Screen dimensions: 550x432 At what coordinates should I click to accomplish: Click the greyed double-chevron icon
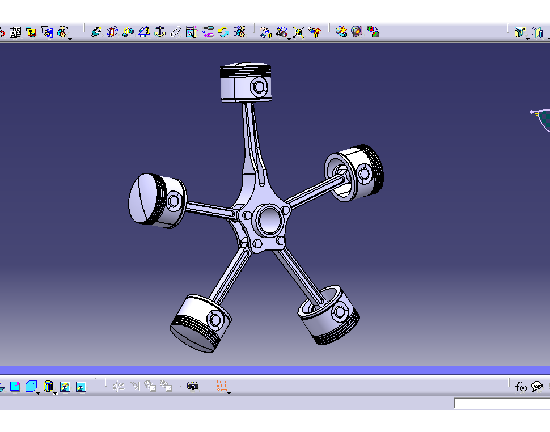click(134, 386)
